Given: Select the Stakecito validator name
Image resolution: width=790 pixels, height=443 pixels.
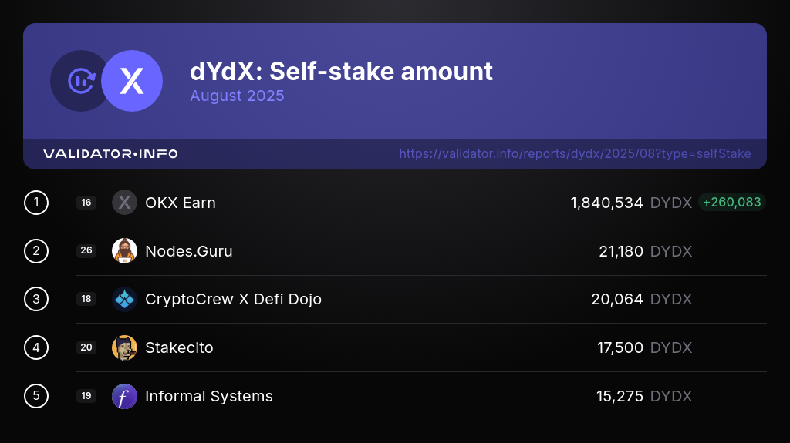Looking at the screenshot, I should pos(179,347).
